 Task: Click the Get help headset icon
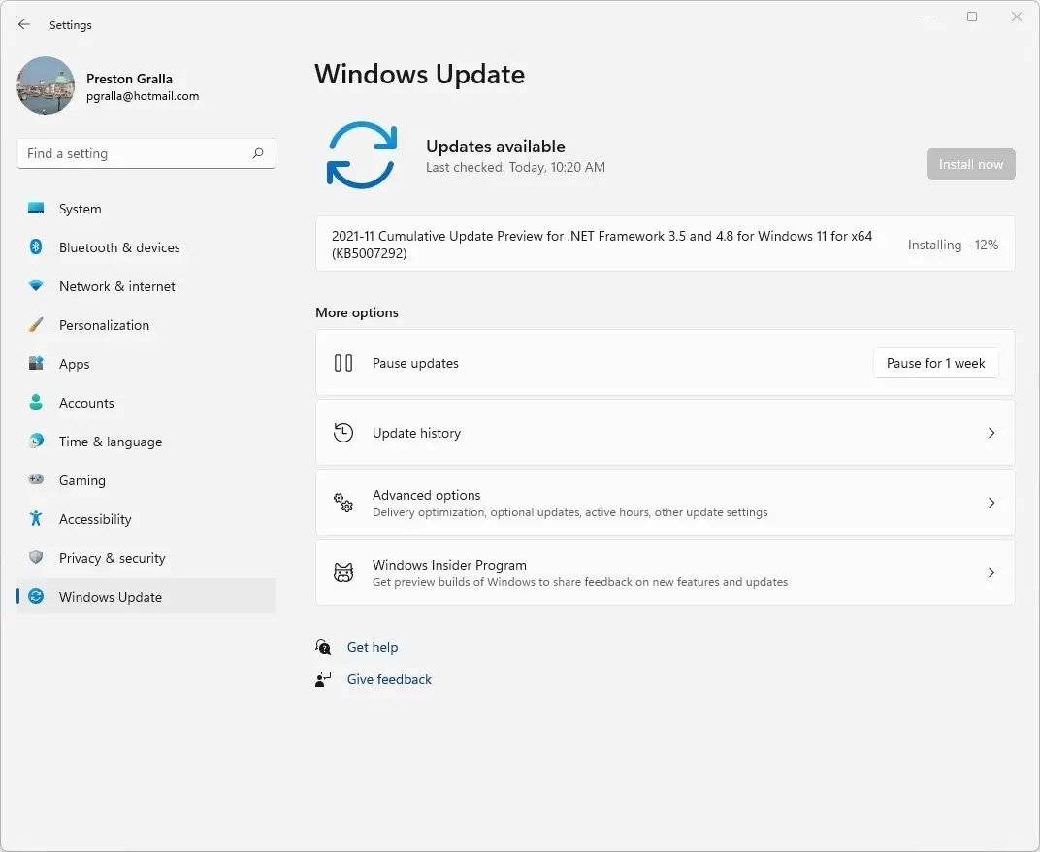point(323,647)
